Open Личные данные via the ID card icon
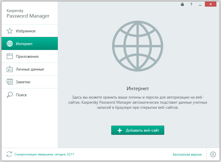This screenshot has height=162, width=221. point(9,69)
